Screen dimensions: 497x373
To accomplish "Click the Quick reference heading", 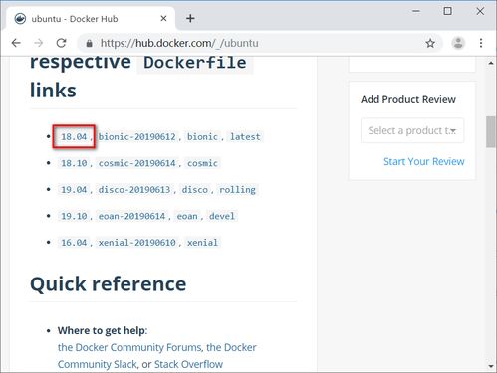I will click(109, 284).
